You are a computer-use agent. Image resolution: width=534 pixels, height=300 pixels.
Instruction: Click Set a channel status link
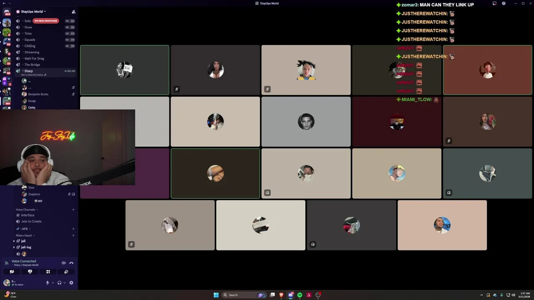33,75
